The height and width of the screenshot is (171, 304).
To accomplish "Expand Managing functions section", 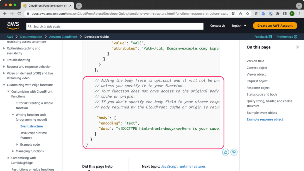I will point(13,151).
